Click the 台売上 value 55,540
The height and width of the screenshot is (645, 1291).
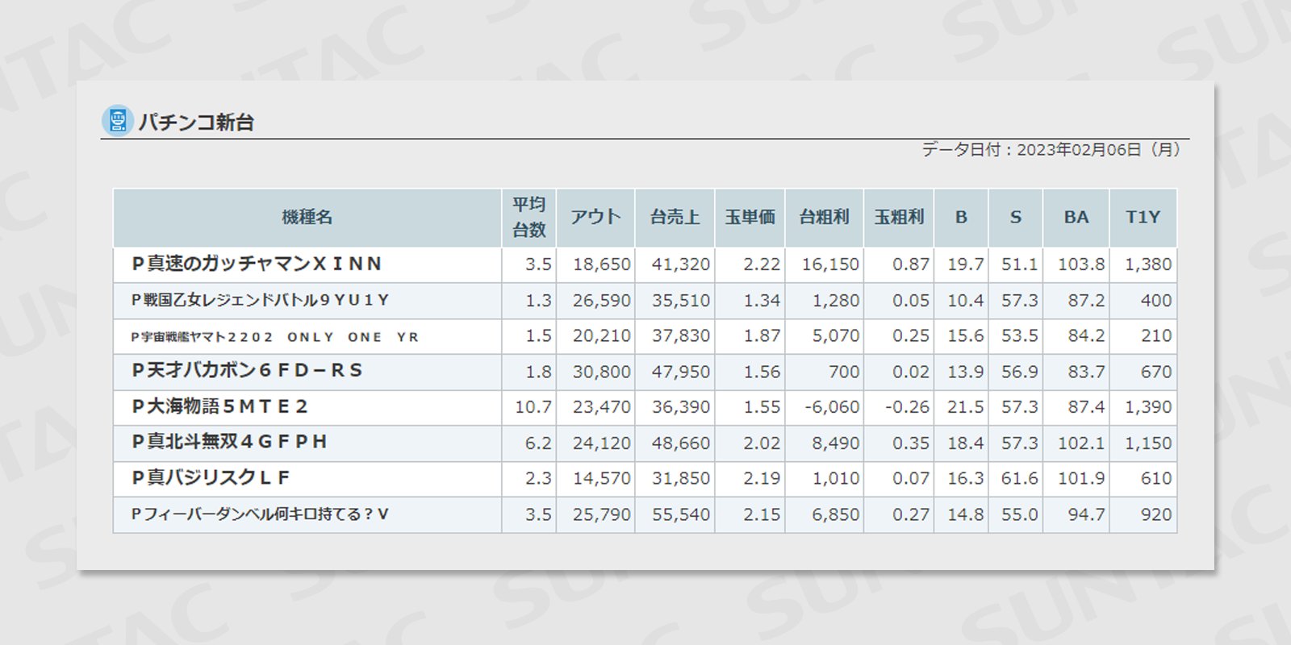tap(681, 514)
